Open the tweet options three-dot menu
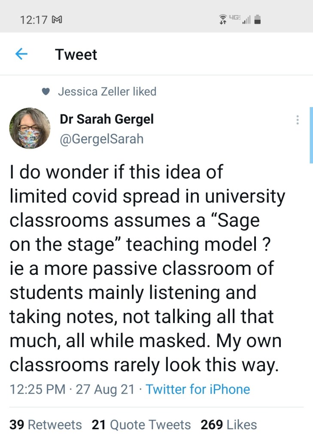The width and height of the screenshot is (313, 440). pos(297,120)
